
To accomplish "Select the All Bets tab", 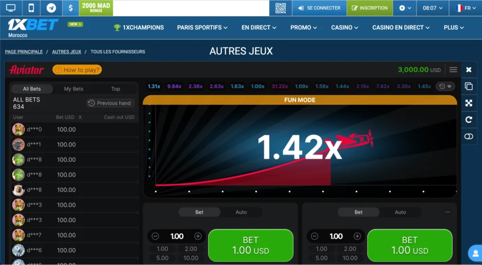I will [32, 89].
